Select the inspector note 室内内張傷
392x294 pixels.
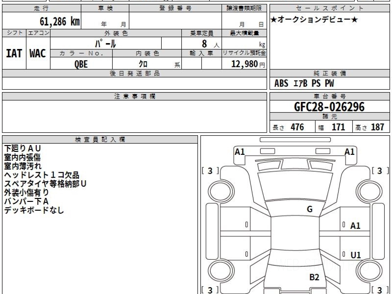pyautogui.click(x=22, y=157)
